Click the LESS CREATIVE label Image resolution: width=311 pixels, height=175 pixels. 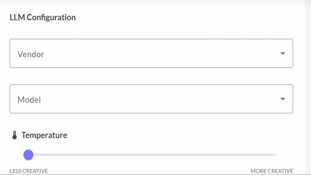29,171
